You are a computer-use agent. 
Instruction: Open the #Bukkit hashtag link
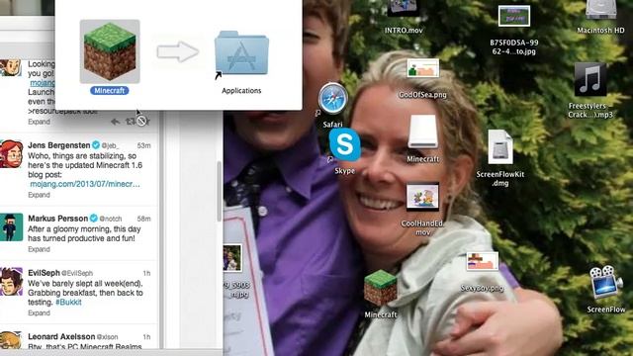click(x=68, y=302)
